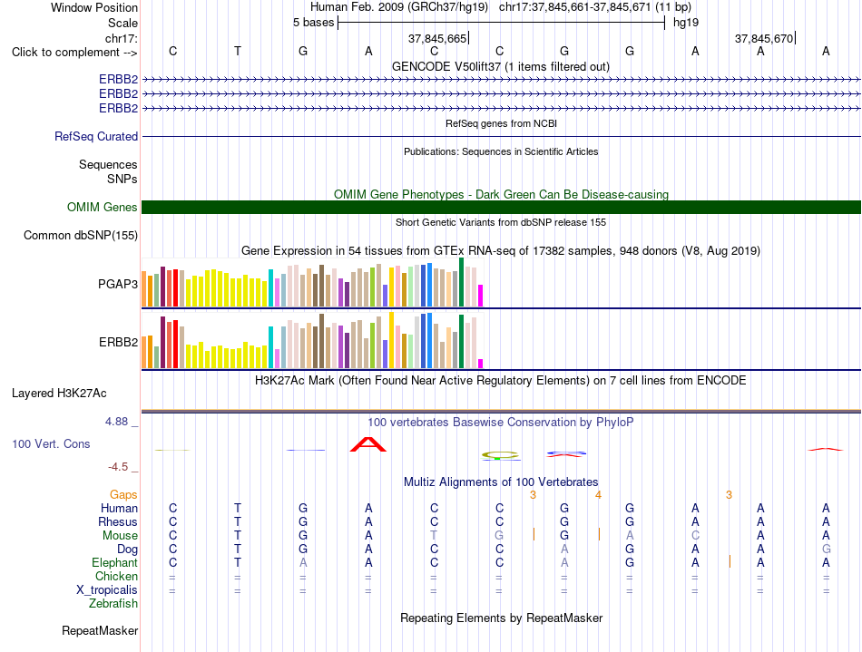Click the 37,845,665 position marker
862x652 pixels.
click(437, 38)
